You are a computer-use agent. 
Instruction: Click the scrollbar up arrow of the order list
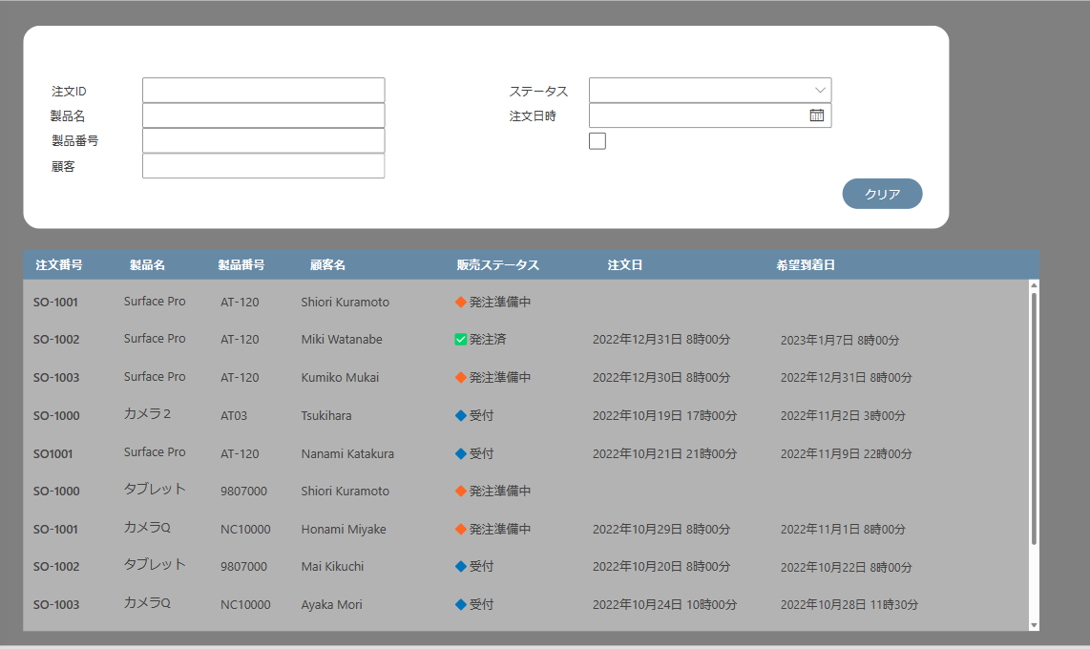(1034, 285)
